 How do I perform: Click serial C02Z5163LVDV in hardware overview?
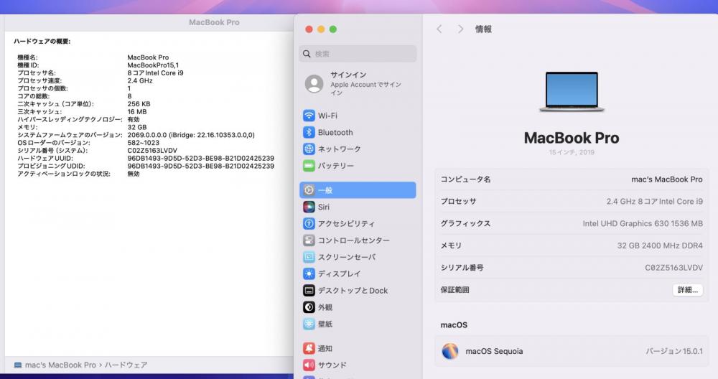[x=152, y=151]
